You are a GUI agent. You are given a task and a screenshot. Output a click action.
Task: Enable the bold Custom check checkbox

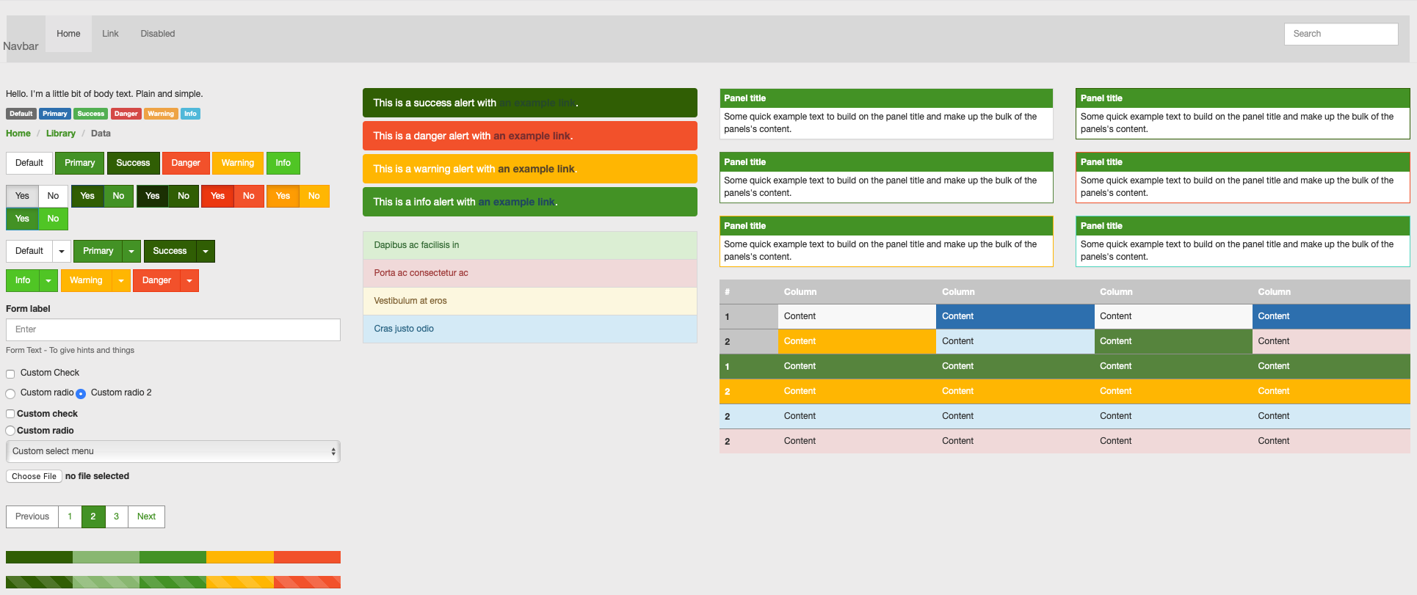point(10,414)
